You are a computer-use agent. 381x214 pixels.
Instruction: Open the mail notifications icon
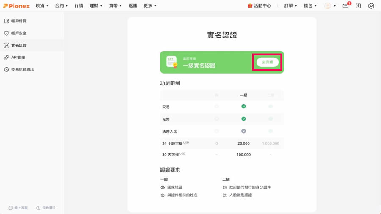[x=345, y=6]
